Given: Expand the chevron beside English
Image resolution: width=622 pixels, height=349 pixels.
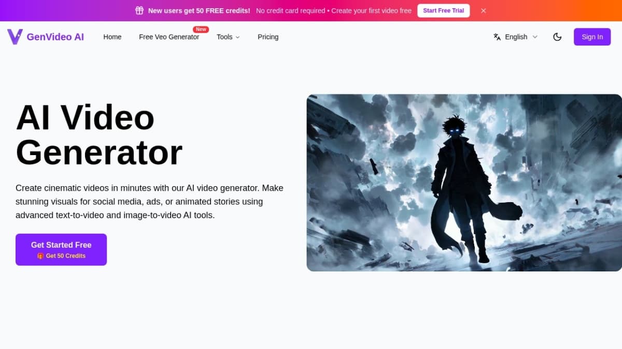Looking at the screenshot, I should click(535, 37).
